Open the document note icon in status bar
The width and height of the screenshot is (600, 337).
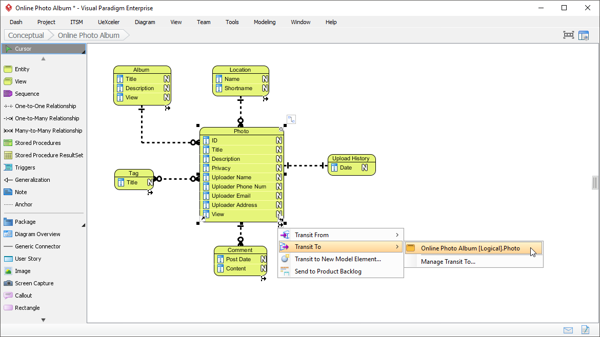click(585, 329)
